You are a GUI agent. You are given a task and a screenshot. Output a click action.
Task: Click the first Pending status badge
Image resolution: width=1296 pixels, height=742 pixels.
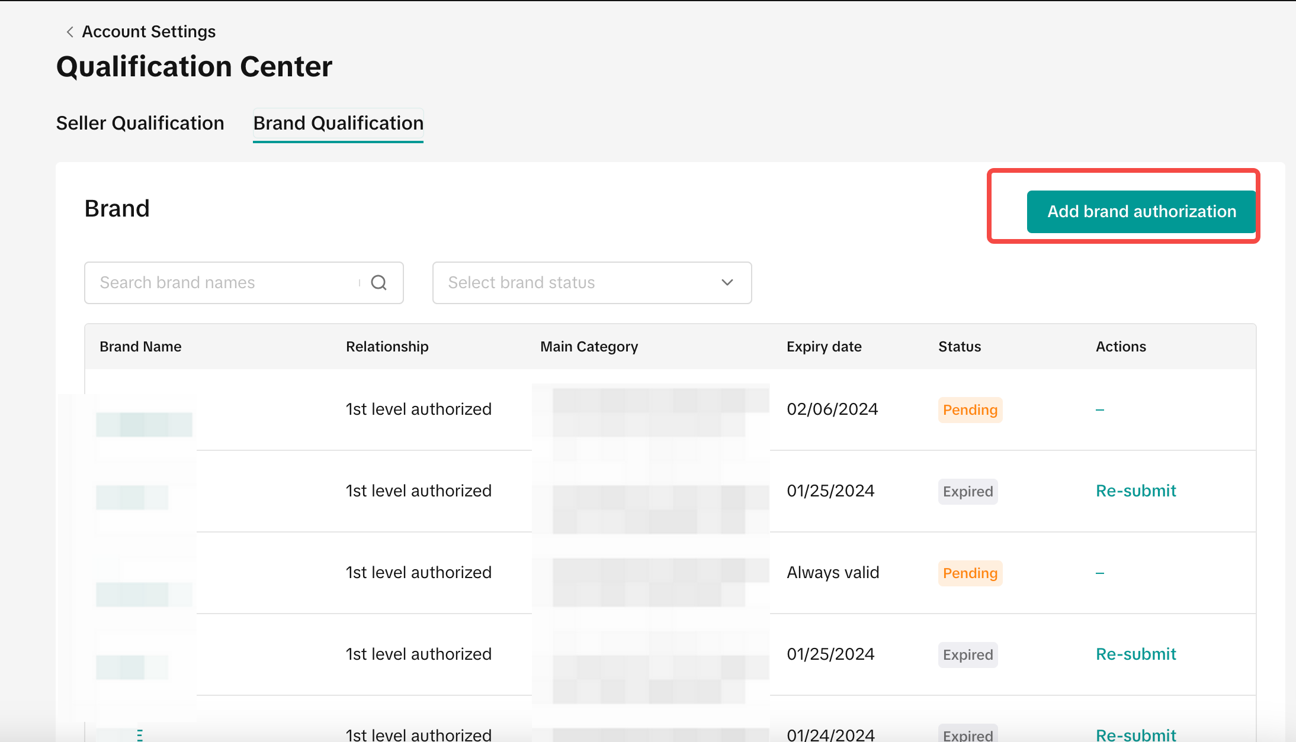[x=970, y=410]
